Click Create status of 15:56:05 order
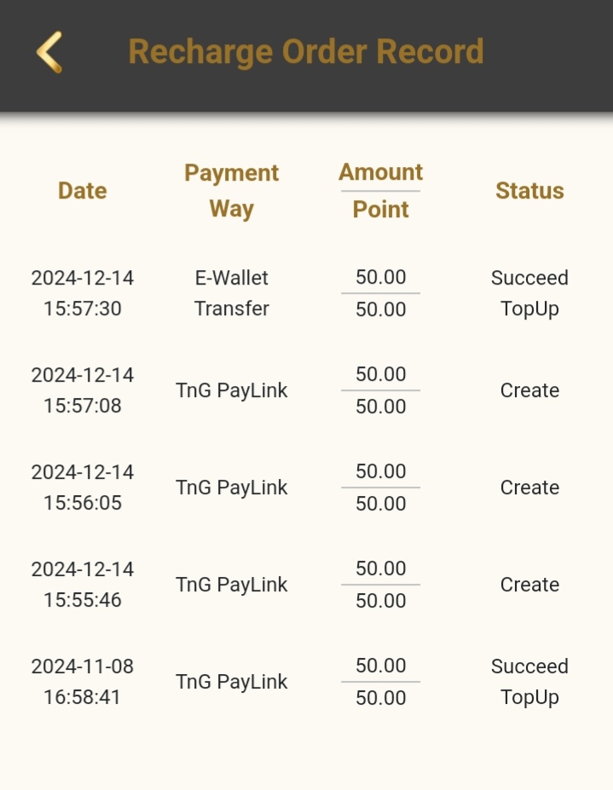The width and height of the screenshot is (613, 790). pyautogui.click(x=529, y=487)
